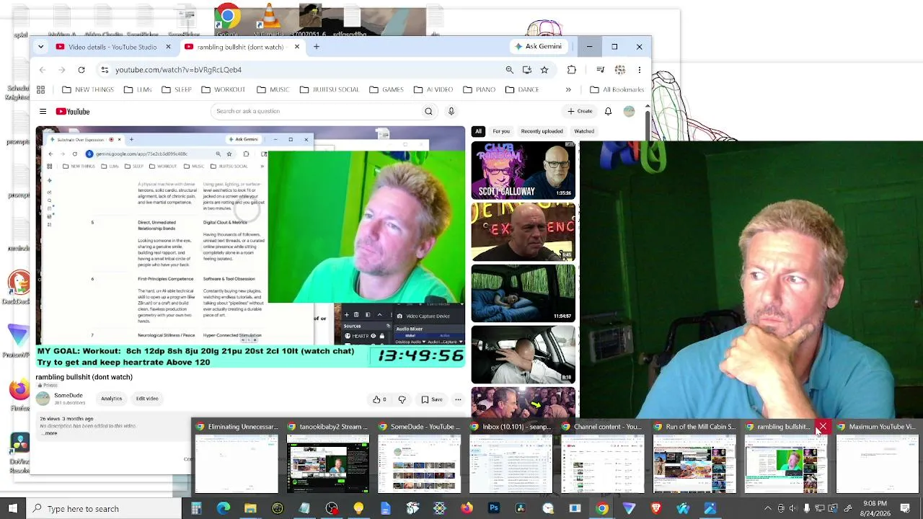Go to the YouTube home logo
The width and height of the screenshot is (923, 519).
point(73,111)
